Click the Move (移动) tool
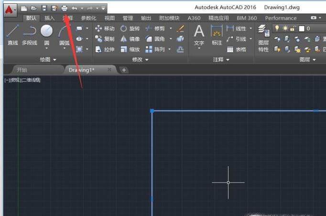Image resolution: width=326 pixels, height=216 pixels. [x=105, y=29]
